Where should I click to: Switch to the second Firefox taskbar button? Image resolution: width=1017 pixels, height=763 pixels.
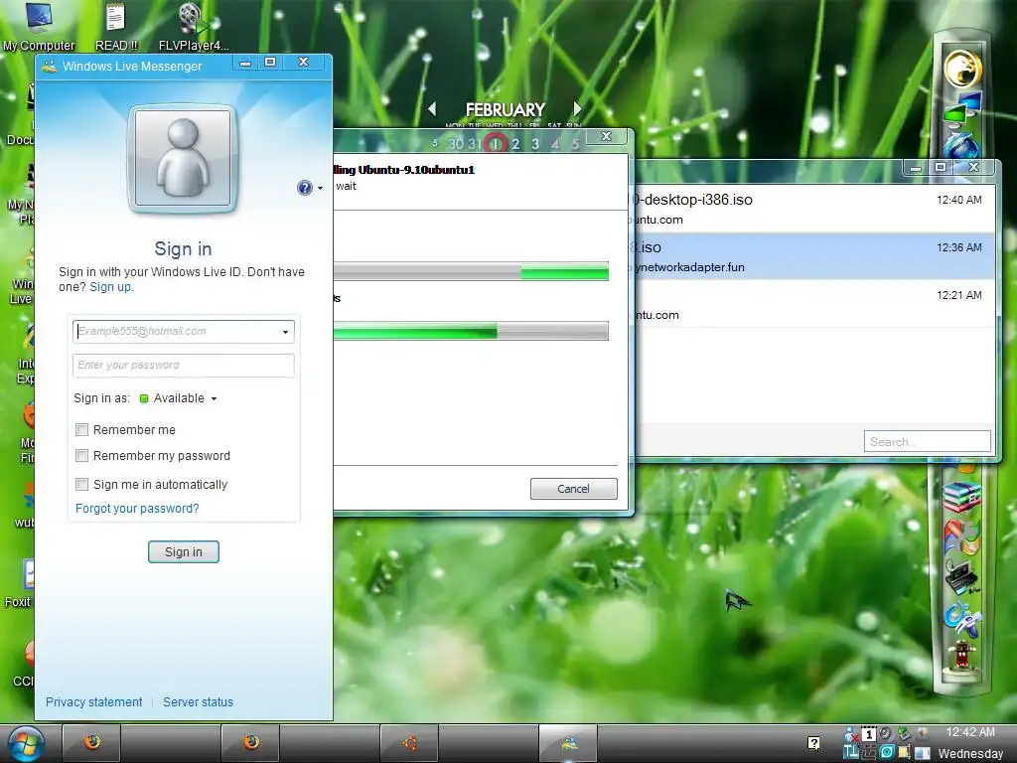tap(250, 742)
